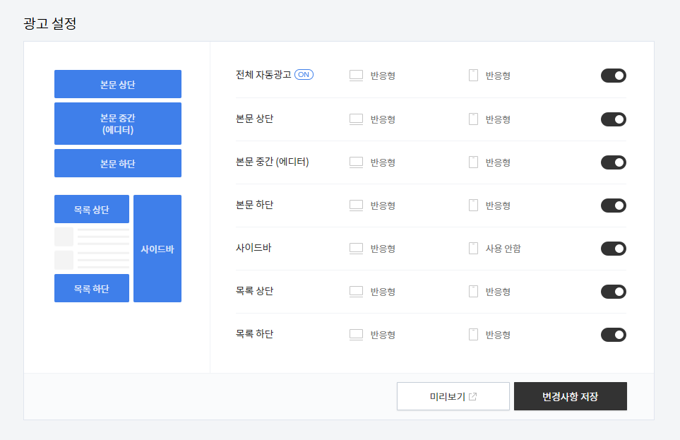Click desktop 반응형 text in 본문 중간 (에디터) row
680x440 pixels.
(383, 162)
